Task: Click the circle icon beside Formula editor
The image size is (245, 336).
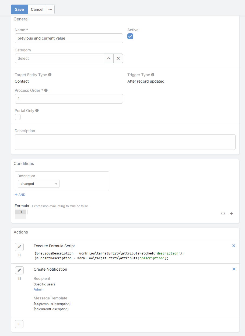Action: click(223, 214)
